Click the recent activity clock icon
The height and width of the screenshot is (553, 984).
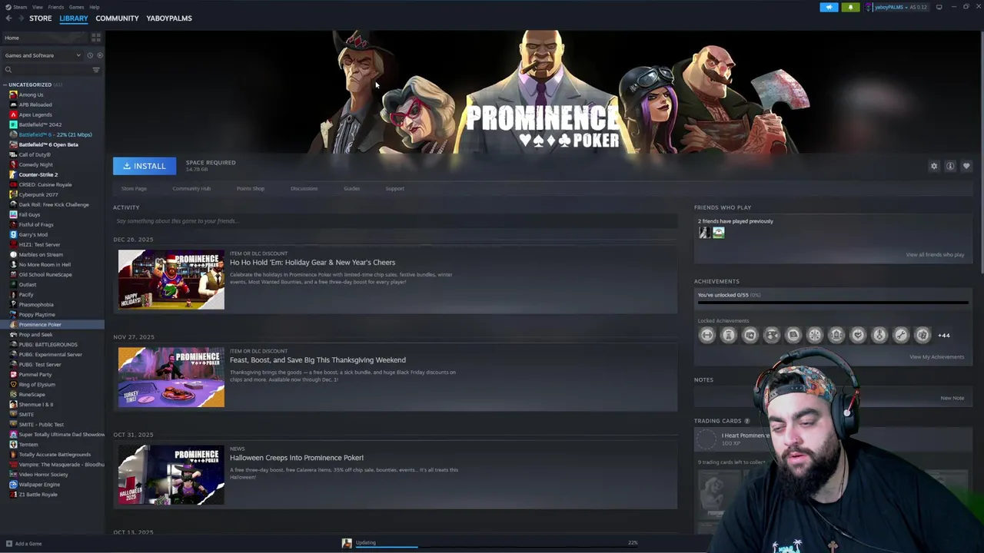coord(90,55)
